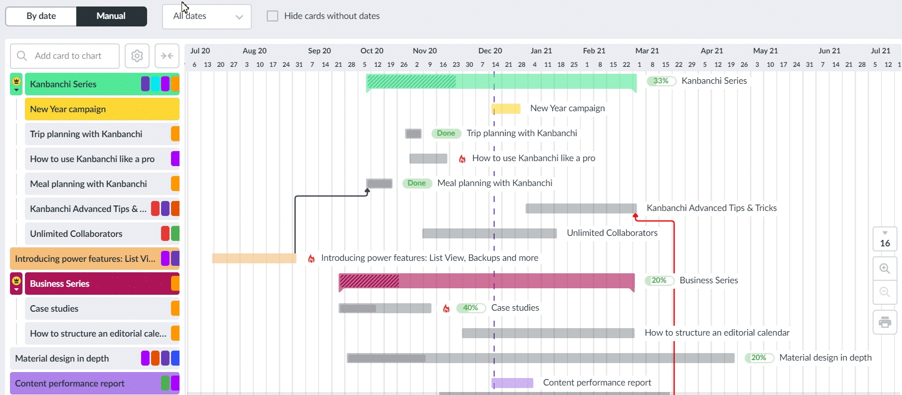The image size is (902, 395).
Task: Click green color tag on Unlimited Collaborators card
Action: 175,233
